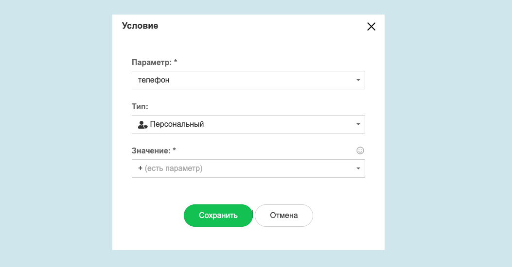512x267 pixels.
Task: Open the Тип dropdown showing Персональный
Action: click(248, 124)
